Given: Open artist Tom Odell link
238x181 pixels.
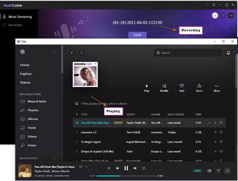Looking at the screenshot, I should (133, 132).
